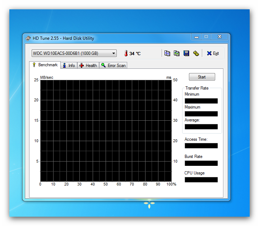Click the Maximum transfer rate field
Screen dimensions: 259x226
pos(201,114)
